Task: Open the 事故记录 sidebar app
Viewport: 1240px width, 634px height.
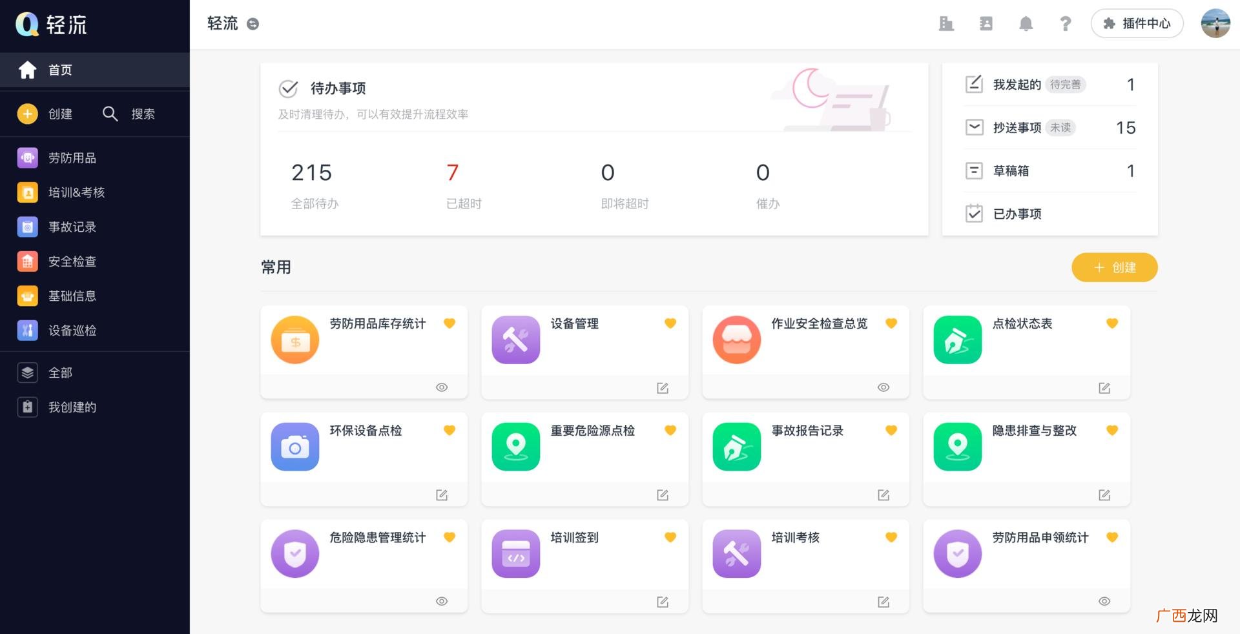Action: [x=95, y=227]
